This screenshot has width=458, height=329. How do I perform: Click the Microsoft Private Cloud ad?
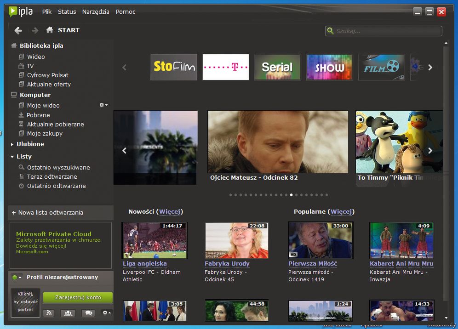pyautogui.click(x=61, y=245)
